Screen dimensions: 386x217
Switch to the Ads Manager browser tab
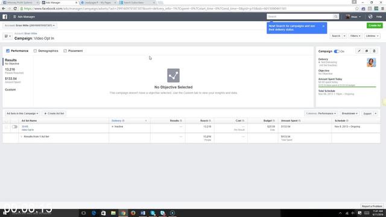[59, 2]
